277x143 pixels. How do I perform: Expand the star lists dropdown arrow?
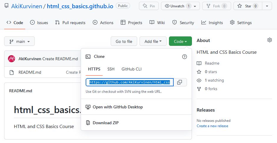267,6
